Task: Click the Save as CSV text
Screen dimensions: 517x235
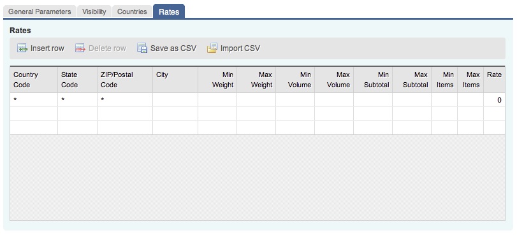Action: 173,48
